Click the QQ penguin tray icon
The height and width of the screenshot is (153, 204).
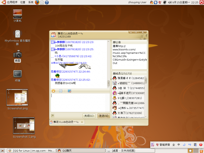tap(151, 2)
